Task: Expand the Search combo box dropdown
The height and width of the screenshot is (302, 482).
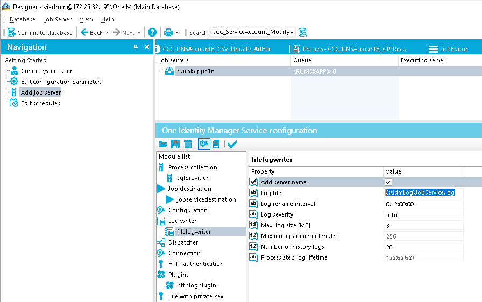Action: (x=292, y=32)
